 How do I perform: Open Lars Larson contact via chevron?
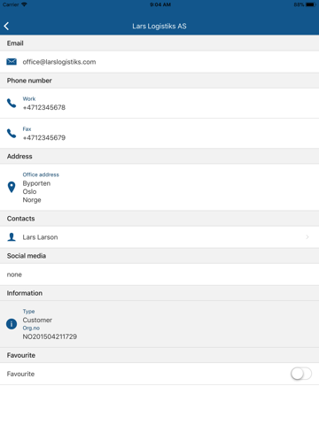307,237
